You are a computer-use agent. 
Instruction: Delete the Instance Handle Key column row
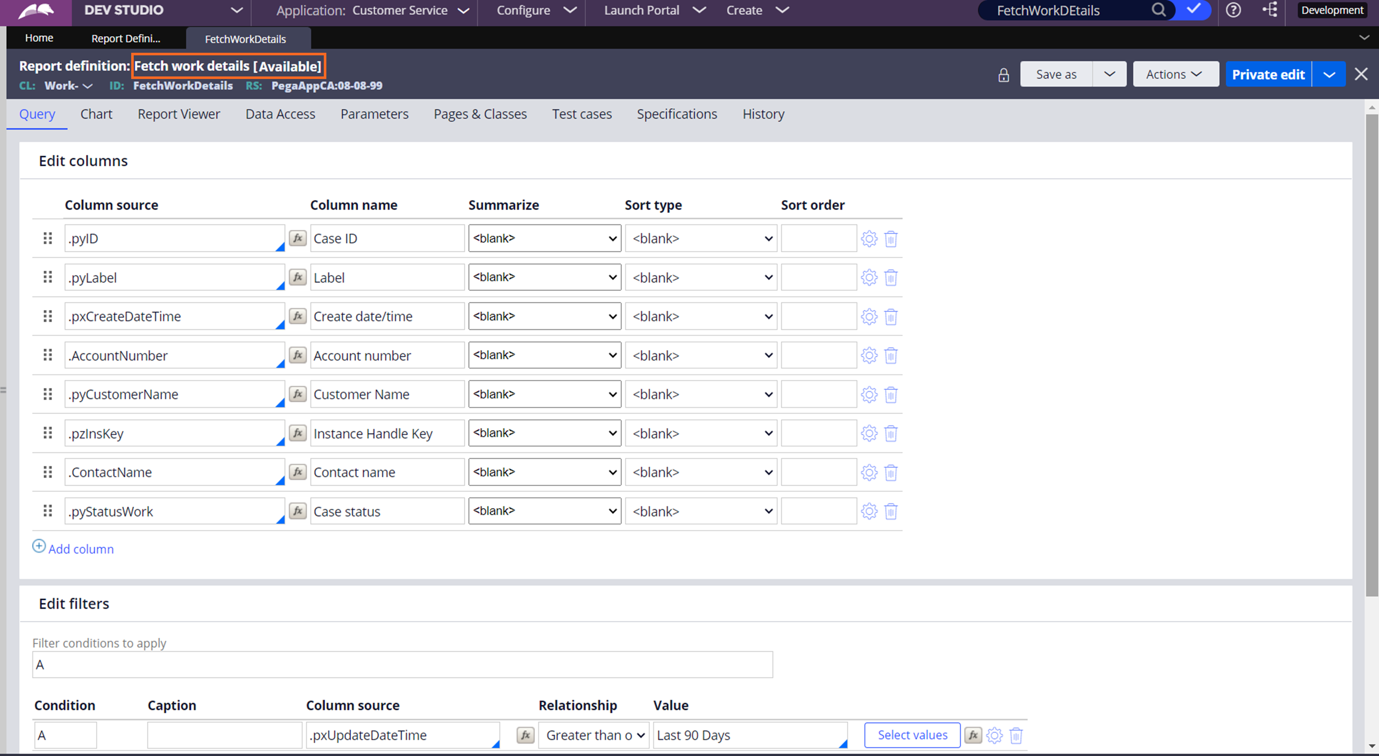coord(891,433)
